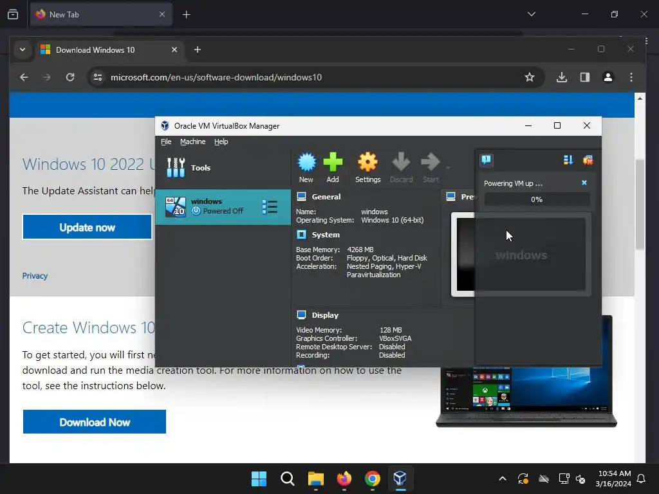The height and width of the screenshot is (494, 659).
Task: Open the Windows Start menu
Action: pos(259,479)
